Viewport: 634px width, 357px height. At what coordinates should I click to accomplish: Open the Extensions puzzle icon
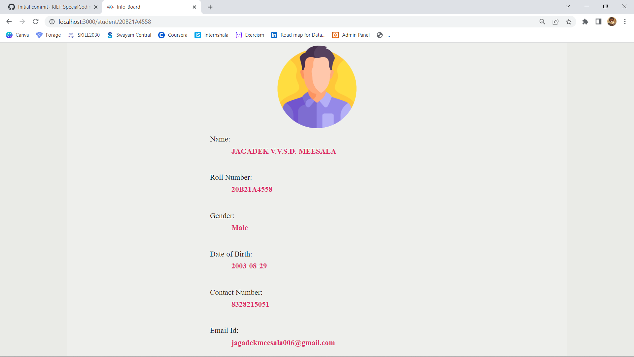click(585, 21)
